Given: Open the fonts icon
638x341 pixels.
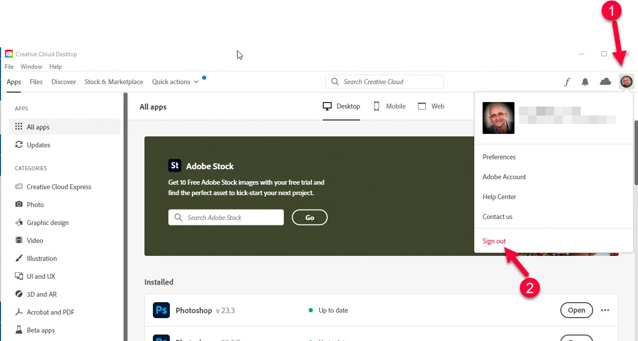Looking at the screenshot, I should [x=567, y=82].
